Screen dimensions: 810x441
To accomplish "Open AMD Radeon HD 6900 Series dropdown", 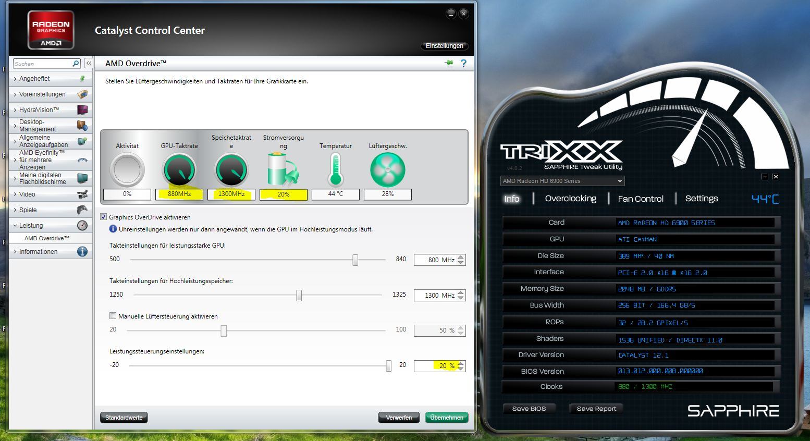I will (x=562, y=181).
